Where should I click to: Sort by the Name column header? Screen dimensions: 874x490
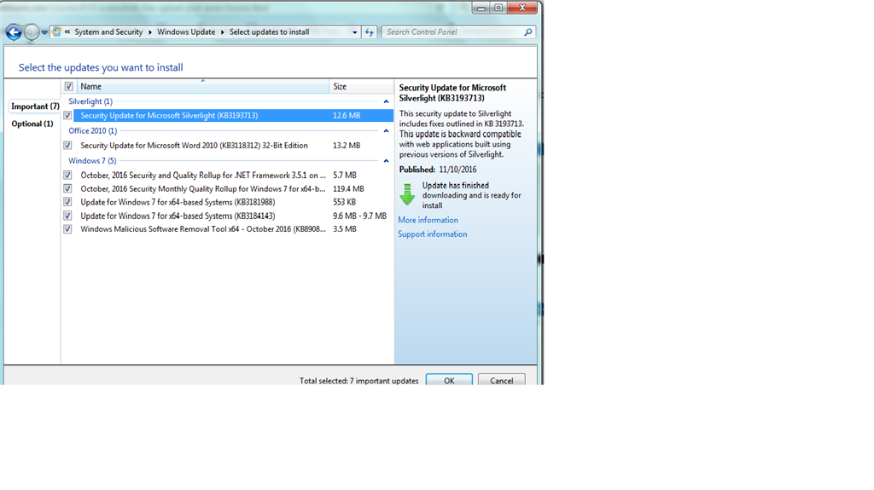click(202, 86)
